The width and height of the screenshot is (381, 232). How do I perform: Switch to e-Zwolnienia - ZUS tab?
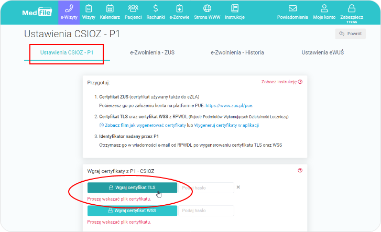(153, 53)
